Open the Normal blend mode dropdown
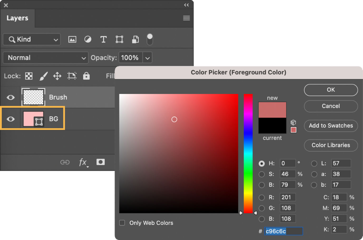 tap(45, 57)
